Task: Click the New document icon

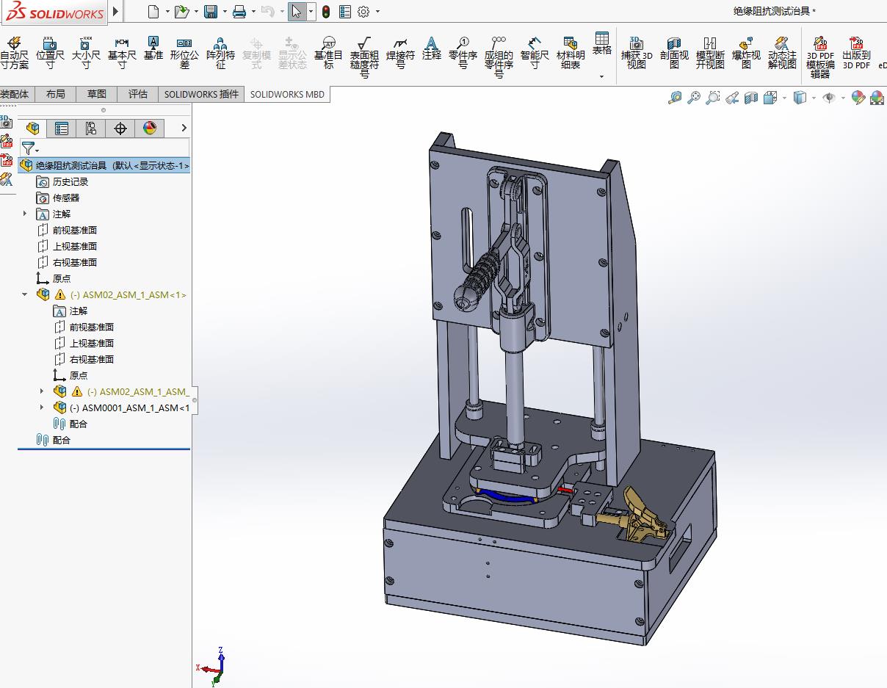Action: click(153, 11)
